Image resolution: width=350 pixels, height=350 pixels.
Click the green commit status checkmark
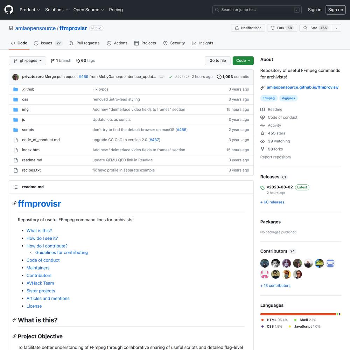[171, 77]
